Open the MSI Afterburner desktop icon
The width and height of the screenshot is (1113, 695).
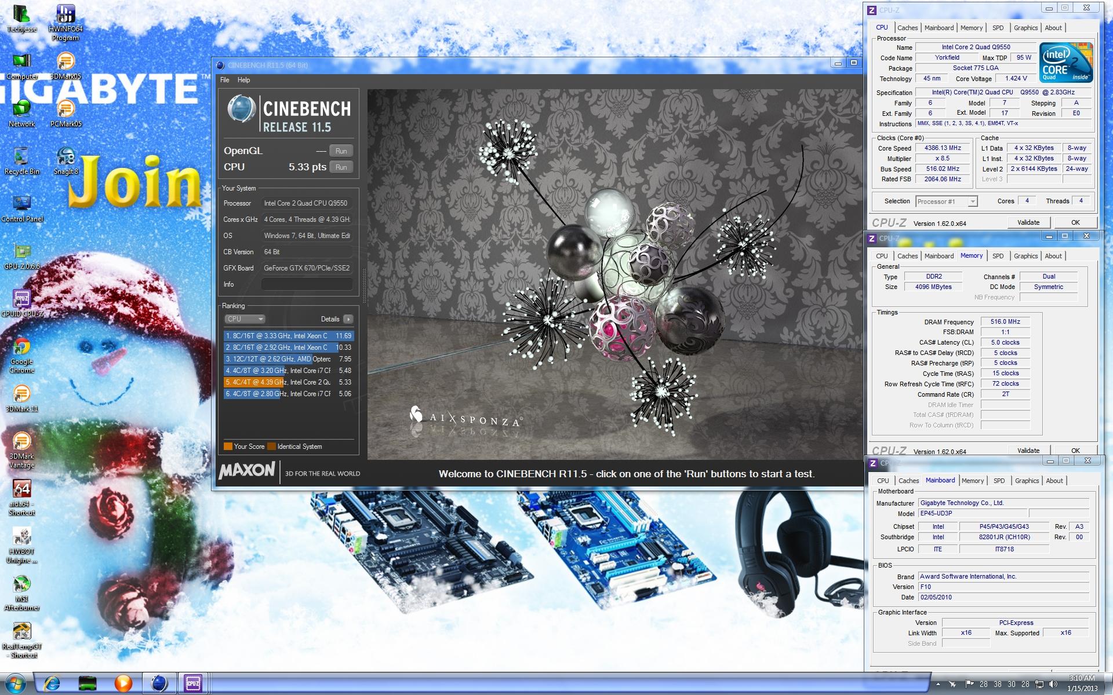point(21,592)
